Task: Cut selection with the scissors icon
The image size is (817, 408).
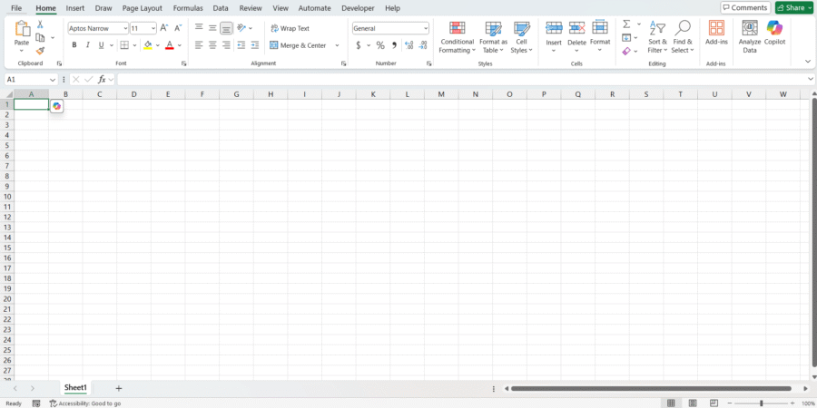Action: 40,24
